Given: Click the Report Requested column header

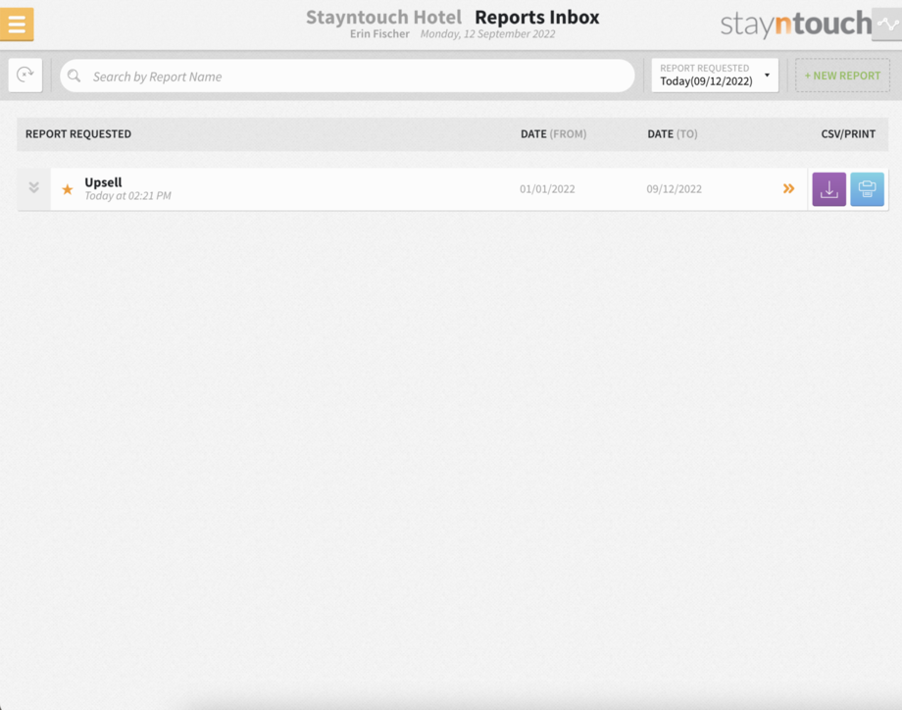Looking at the screenshot, I should pos(78,134).
